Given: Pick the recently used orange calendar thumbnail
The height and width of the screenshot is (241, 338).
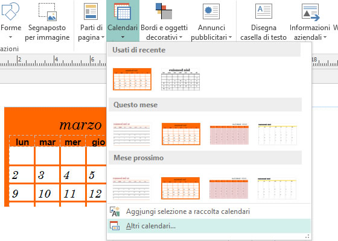Looking at the screenshot, I should 132,79.
